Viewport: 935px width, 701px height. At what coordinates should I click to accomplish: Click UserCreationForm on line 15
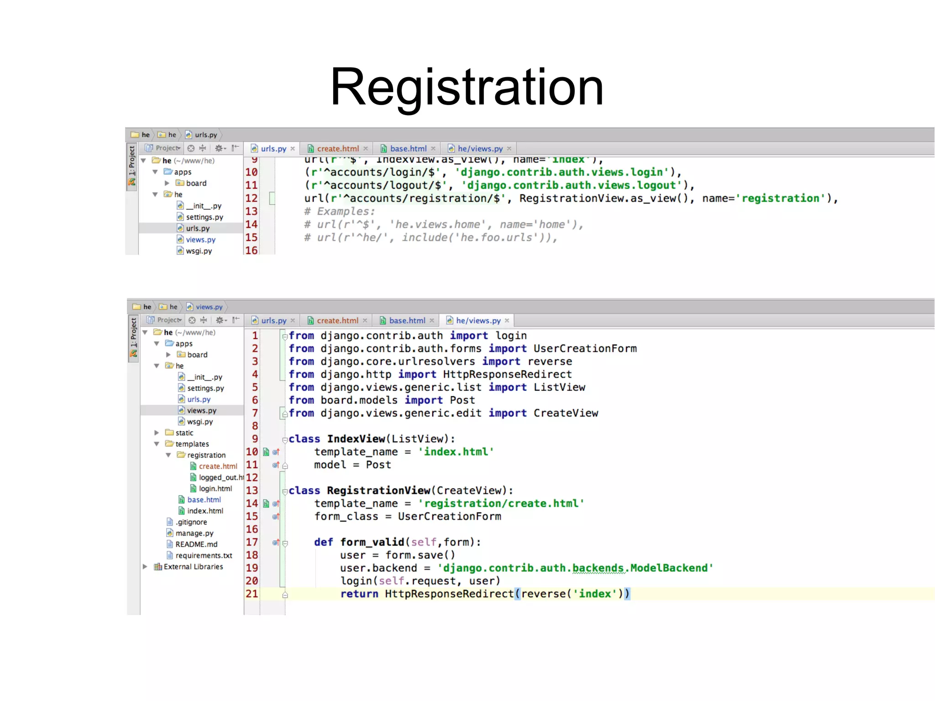click(x=449, y=517)
